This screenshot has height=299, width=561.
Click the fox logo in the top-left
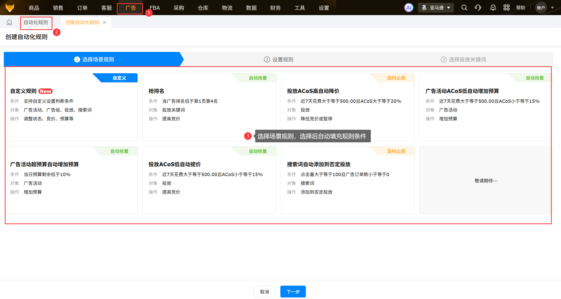pyautogui.click(x=10, y=8)
